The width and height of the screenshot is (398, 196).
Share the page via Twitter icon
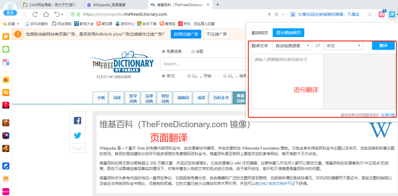tap(78, 135)
